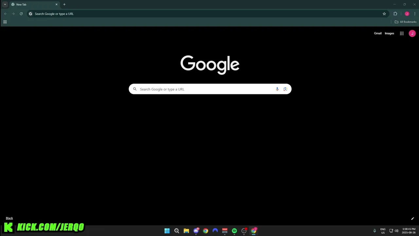Open a new tab with plus button
The image size is (419, 236).
click(x=64, y=5)
